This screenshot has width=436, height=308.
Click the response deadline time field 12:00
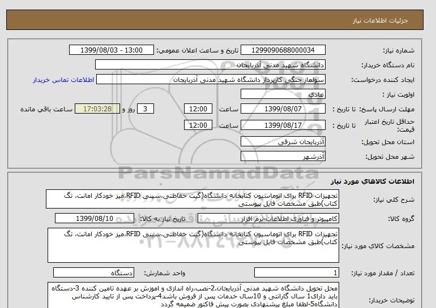point(198,109)
